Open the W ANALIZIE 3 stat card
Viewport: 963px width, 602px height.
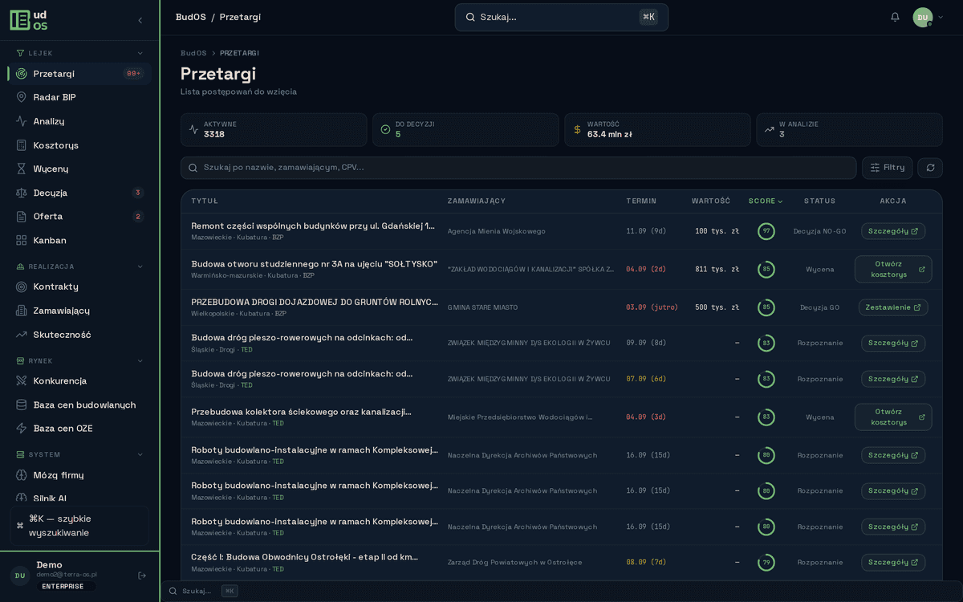coord(849,129)
